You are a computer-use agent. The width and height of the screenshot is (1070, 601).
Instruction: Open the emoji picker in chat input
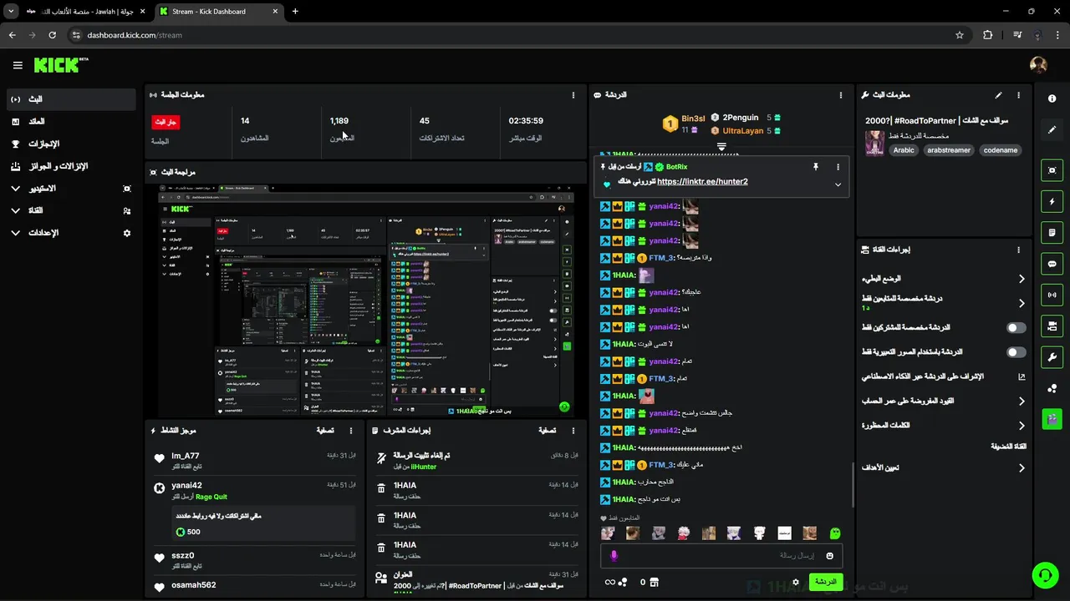pyautogui.click(x=829, y=556)
